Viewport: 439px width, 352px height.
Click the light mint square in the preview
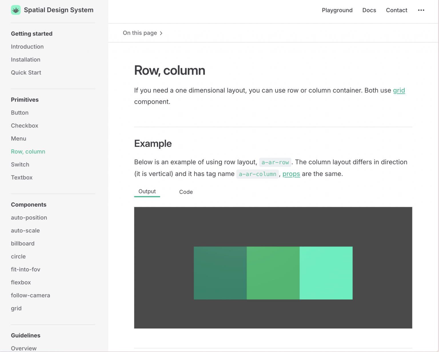coord(326,273)
